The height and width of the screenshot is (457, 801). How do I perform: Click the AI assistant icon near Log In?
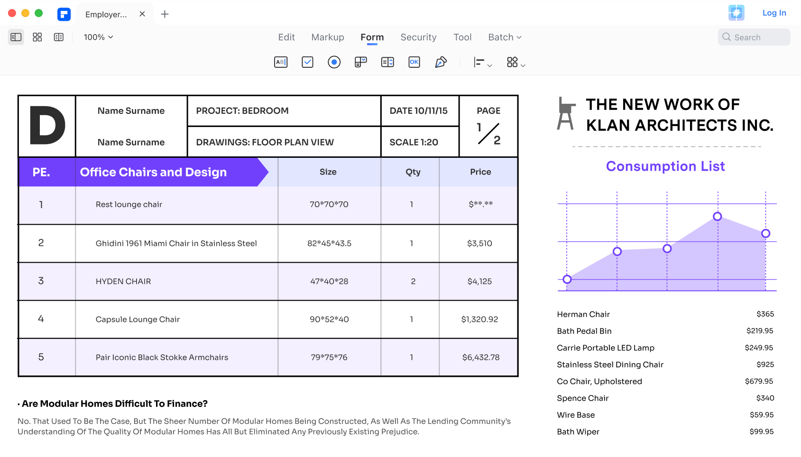click(736, 13)
